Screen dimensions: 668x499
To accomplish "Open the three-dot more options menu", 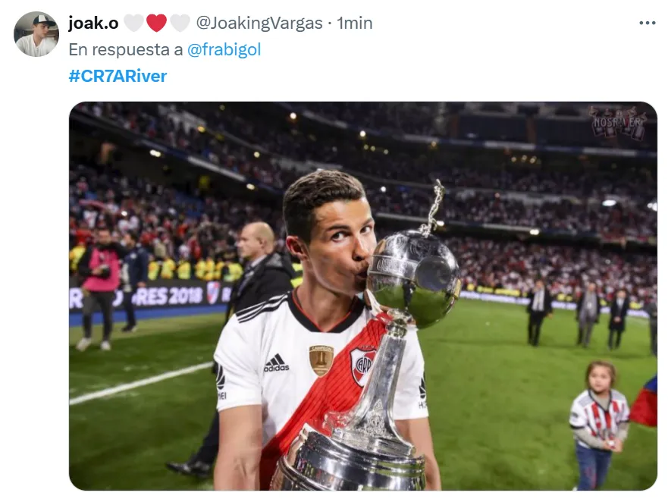I will (647, 23).
